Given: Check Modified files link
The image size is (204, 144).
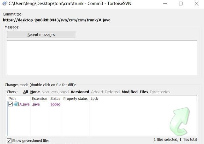Looking at the screenshot, I should 129,92.
